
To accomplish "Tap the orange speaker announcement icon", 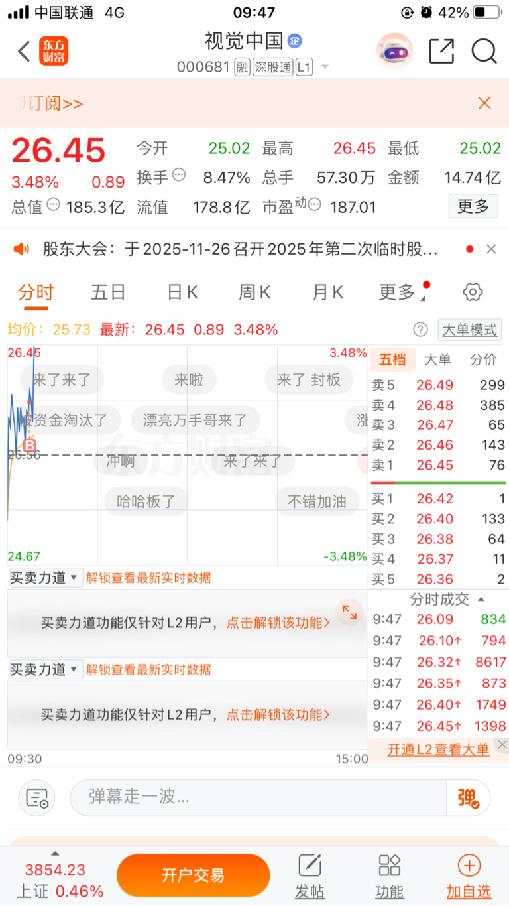I will pos(22,249).
